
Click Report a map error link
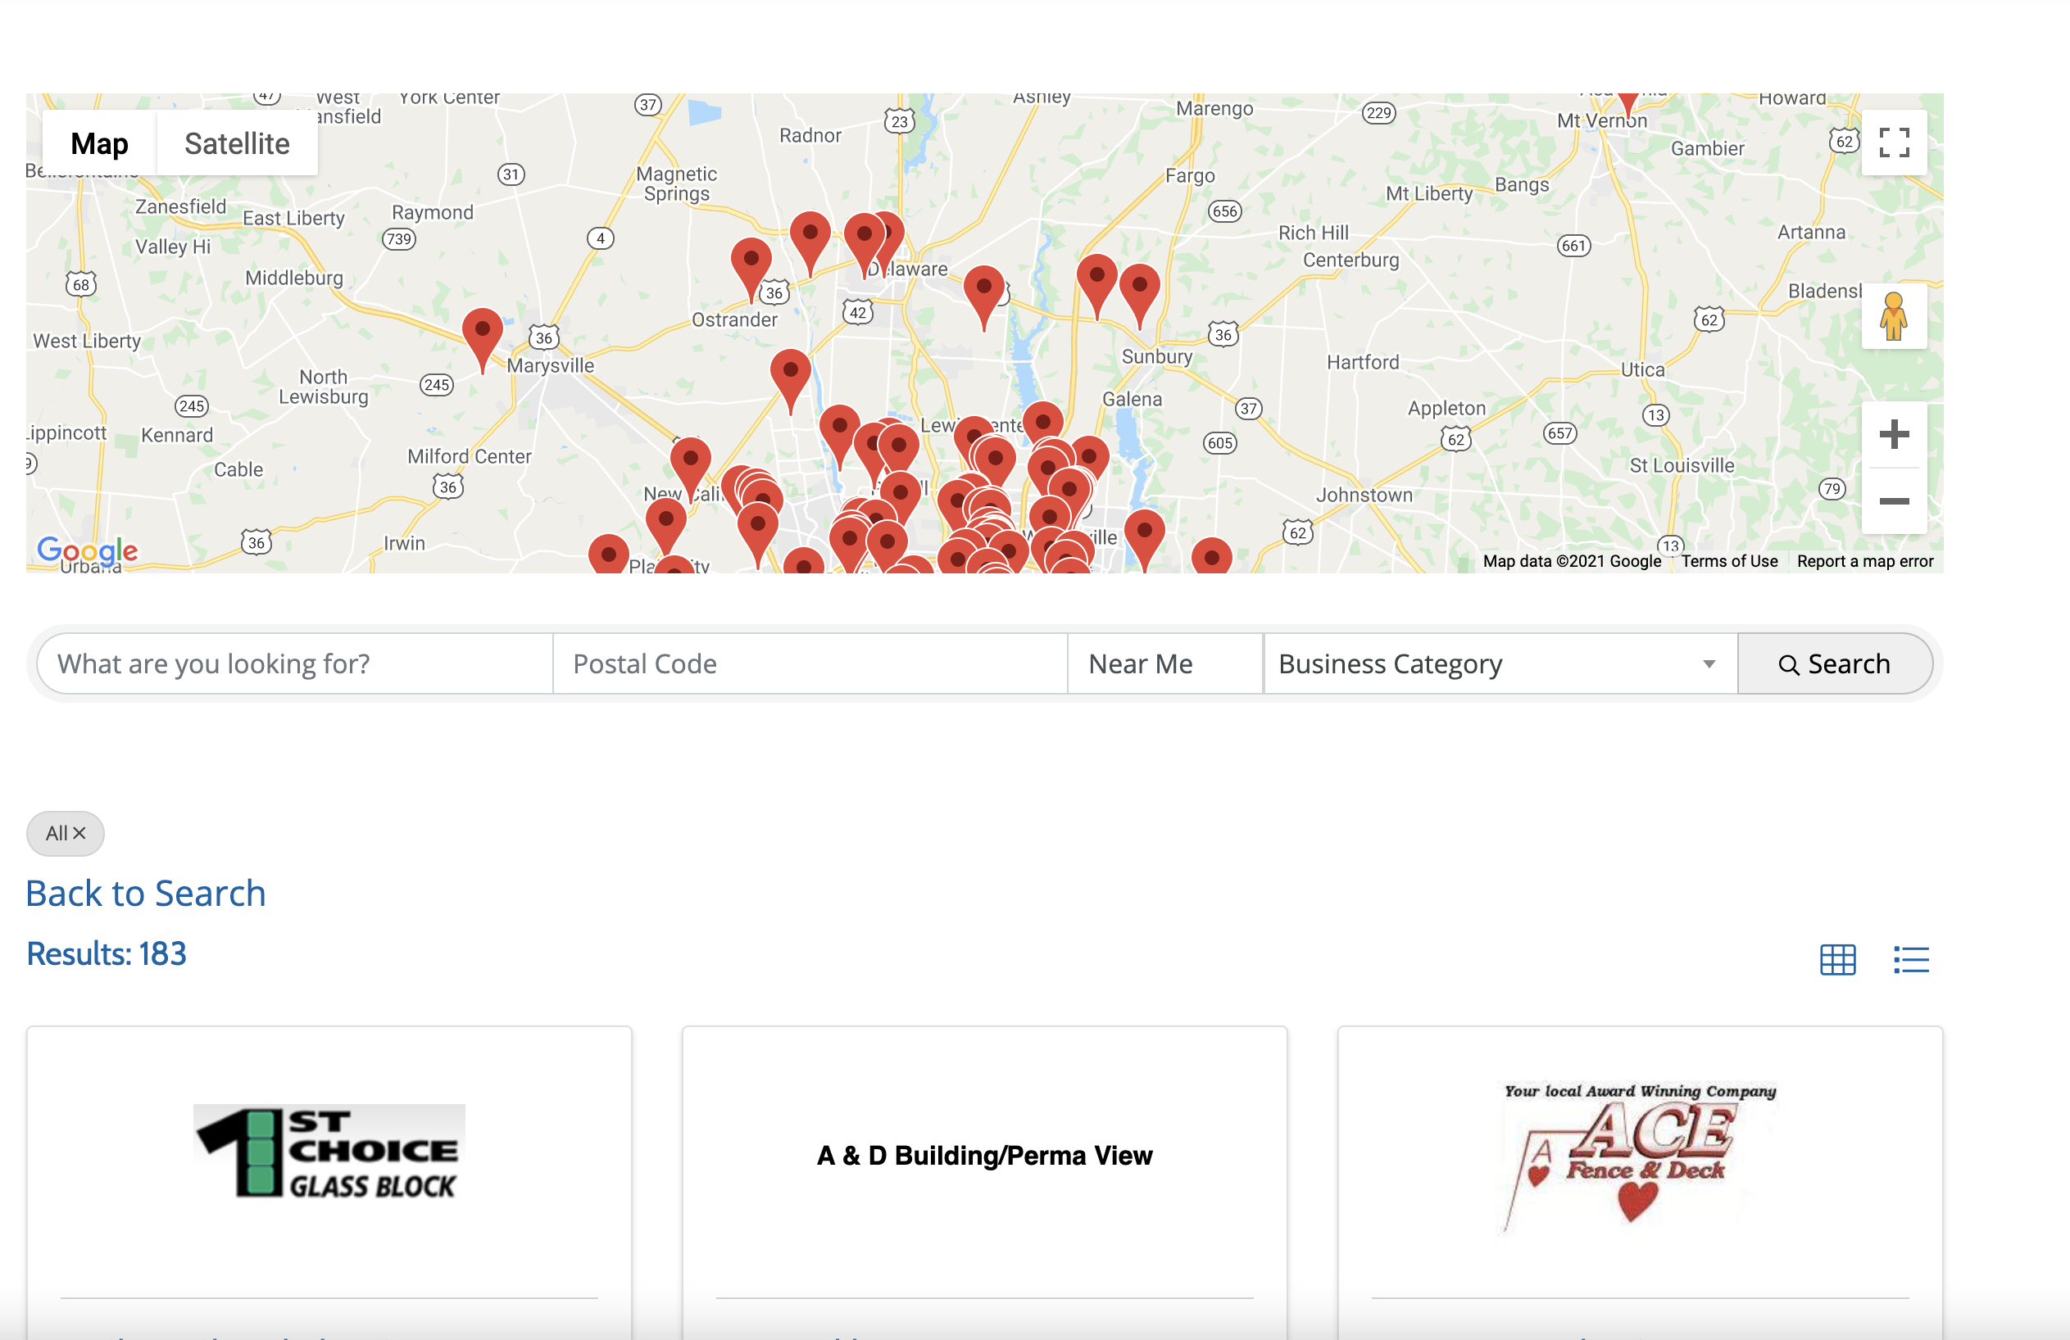click(x=1865, y=561)
